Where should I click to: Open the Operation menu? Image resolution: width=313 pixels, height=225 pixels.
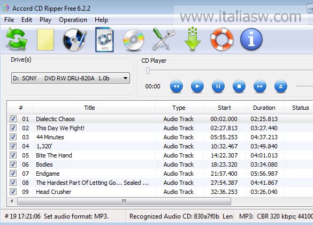(x=73, y=20)
